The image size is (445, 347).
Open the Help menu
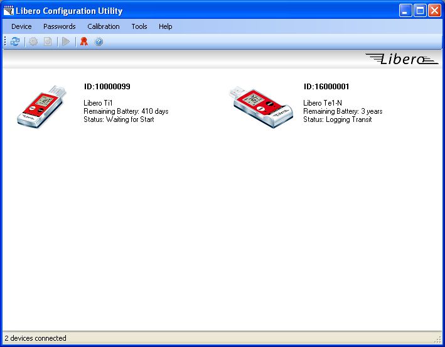click(166, 26)
